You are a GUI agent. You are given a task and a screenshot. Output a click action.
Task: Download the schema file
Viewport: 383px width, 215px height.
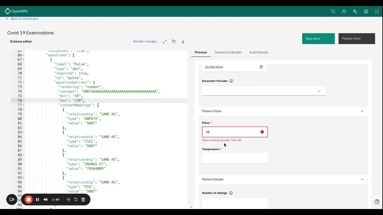point(183,42)
